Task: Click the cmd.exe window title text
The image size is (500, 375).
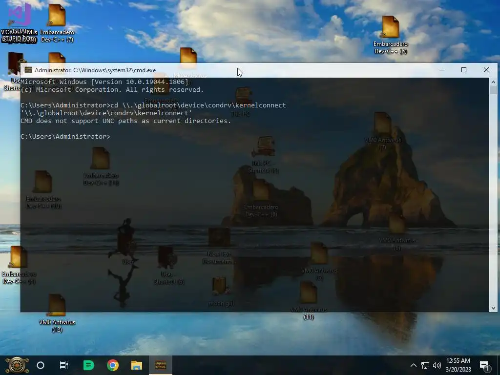Action: 95,70
